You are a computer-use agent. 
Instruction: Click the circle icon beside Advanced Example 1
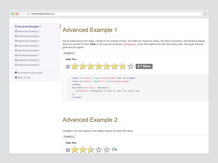[x=16, y=26]
